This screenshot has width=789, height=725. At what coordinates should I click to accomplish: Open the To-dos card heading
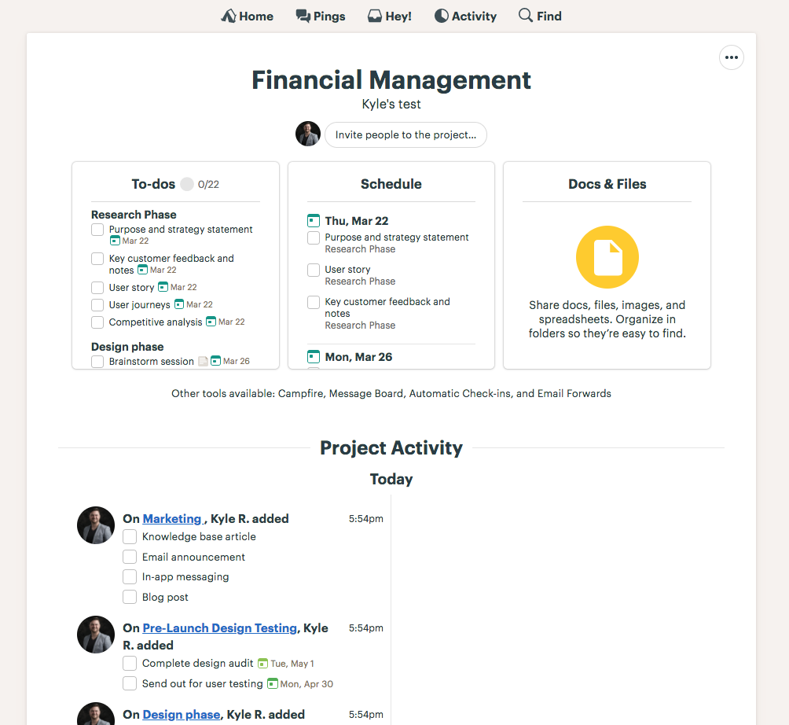pyautogui.click(x=153, y=184)
